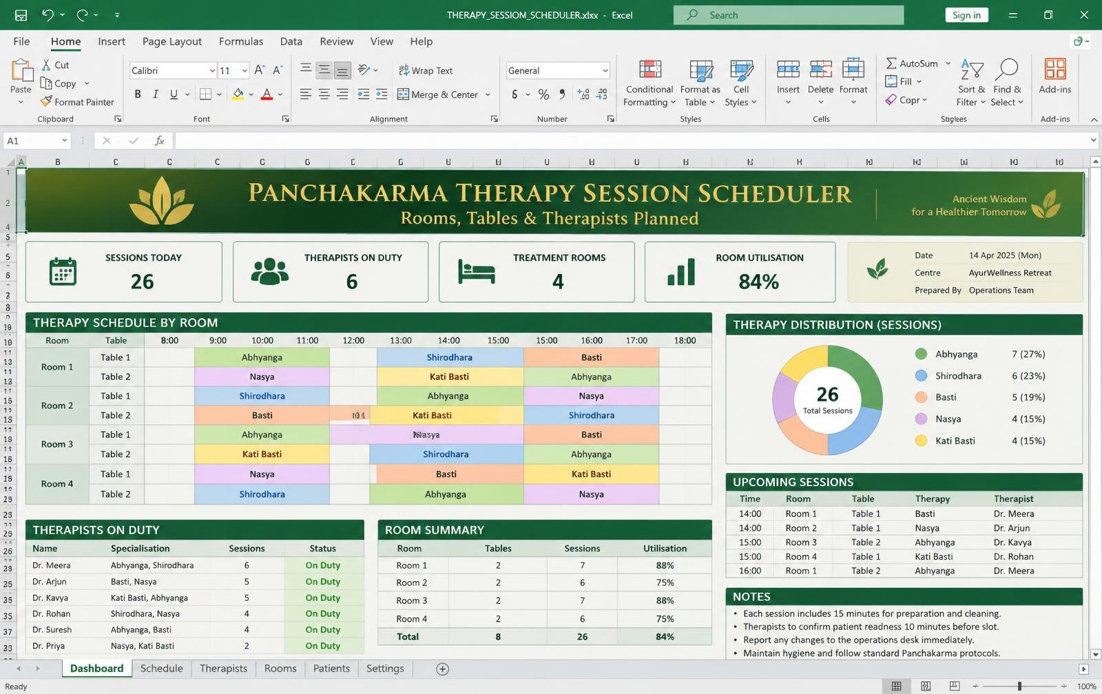Expand the Name Box dropdown arrow
Viewport: 1102px width, 694px height.
click(64, 140)
